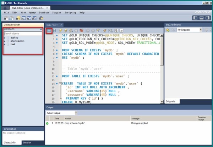Refresh the SCHEMAS list

[41, 29]
